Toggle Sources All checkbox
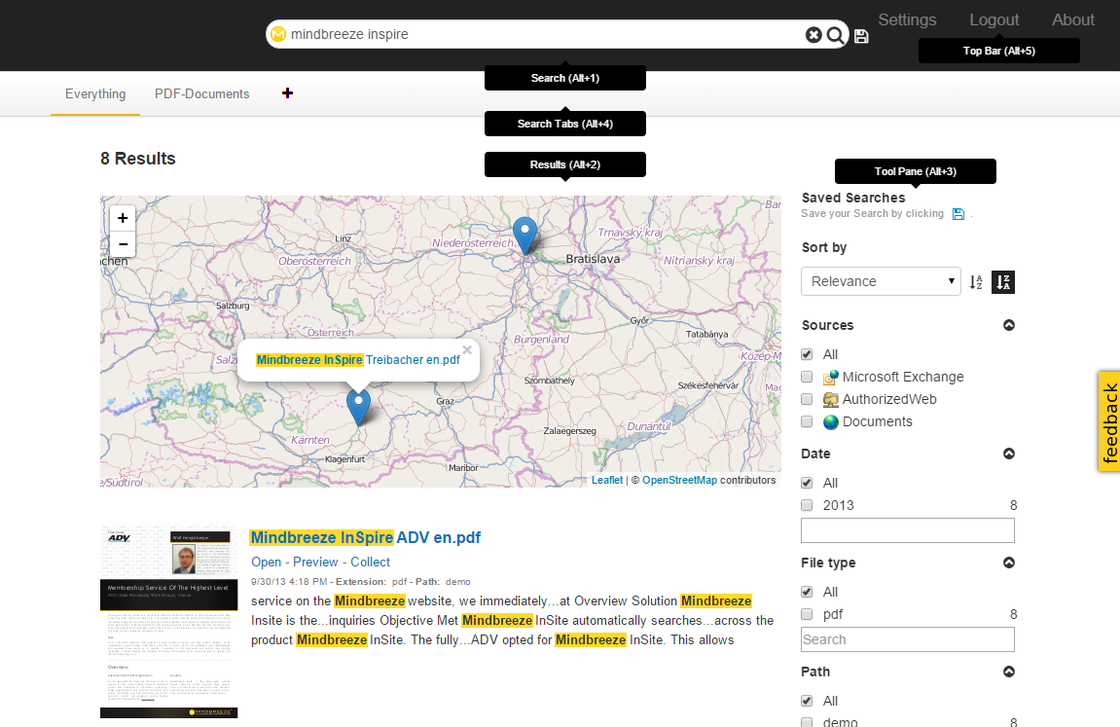The width and height of the screenshot is (1120, 727). pyautogui.click(x=807, y=354)
